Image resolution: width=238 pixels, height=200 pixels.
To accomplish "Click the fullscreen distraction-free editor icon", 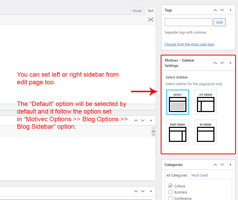I will pos(151,19).
